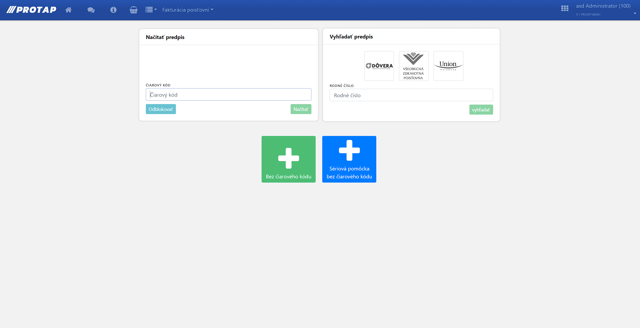640x328 pixels.
Task: Click the info circle icon
Action: (113, 10)
